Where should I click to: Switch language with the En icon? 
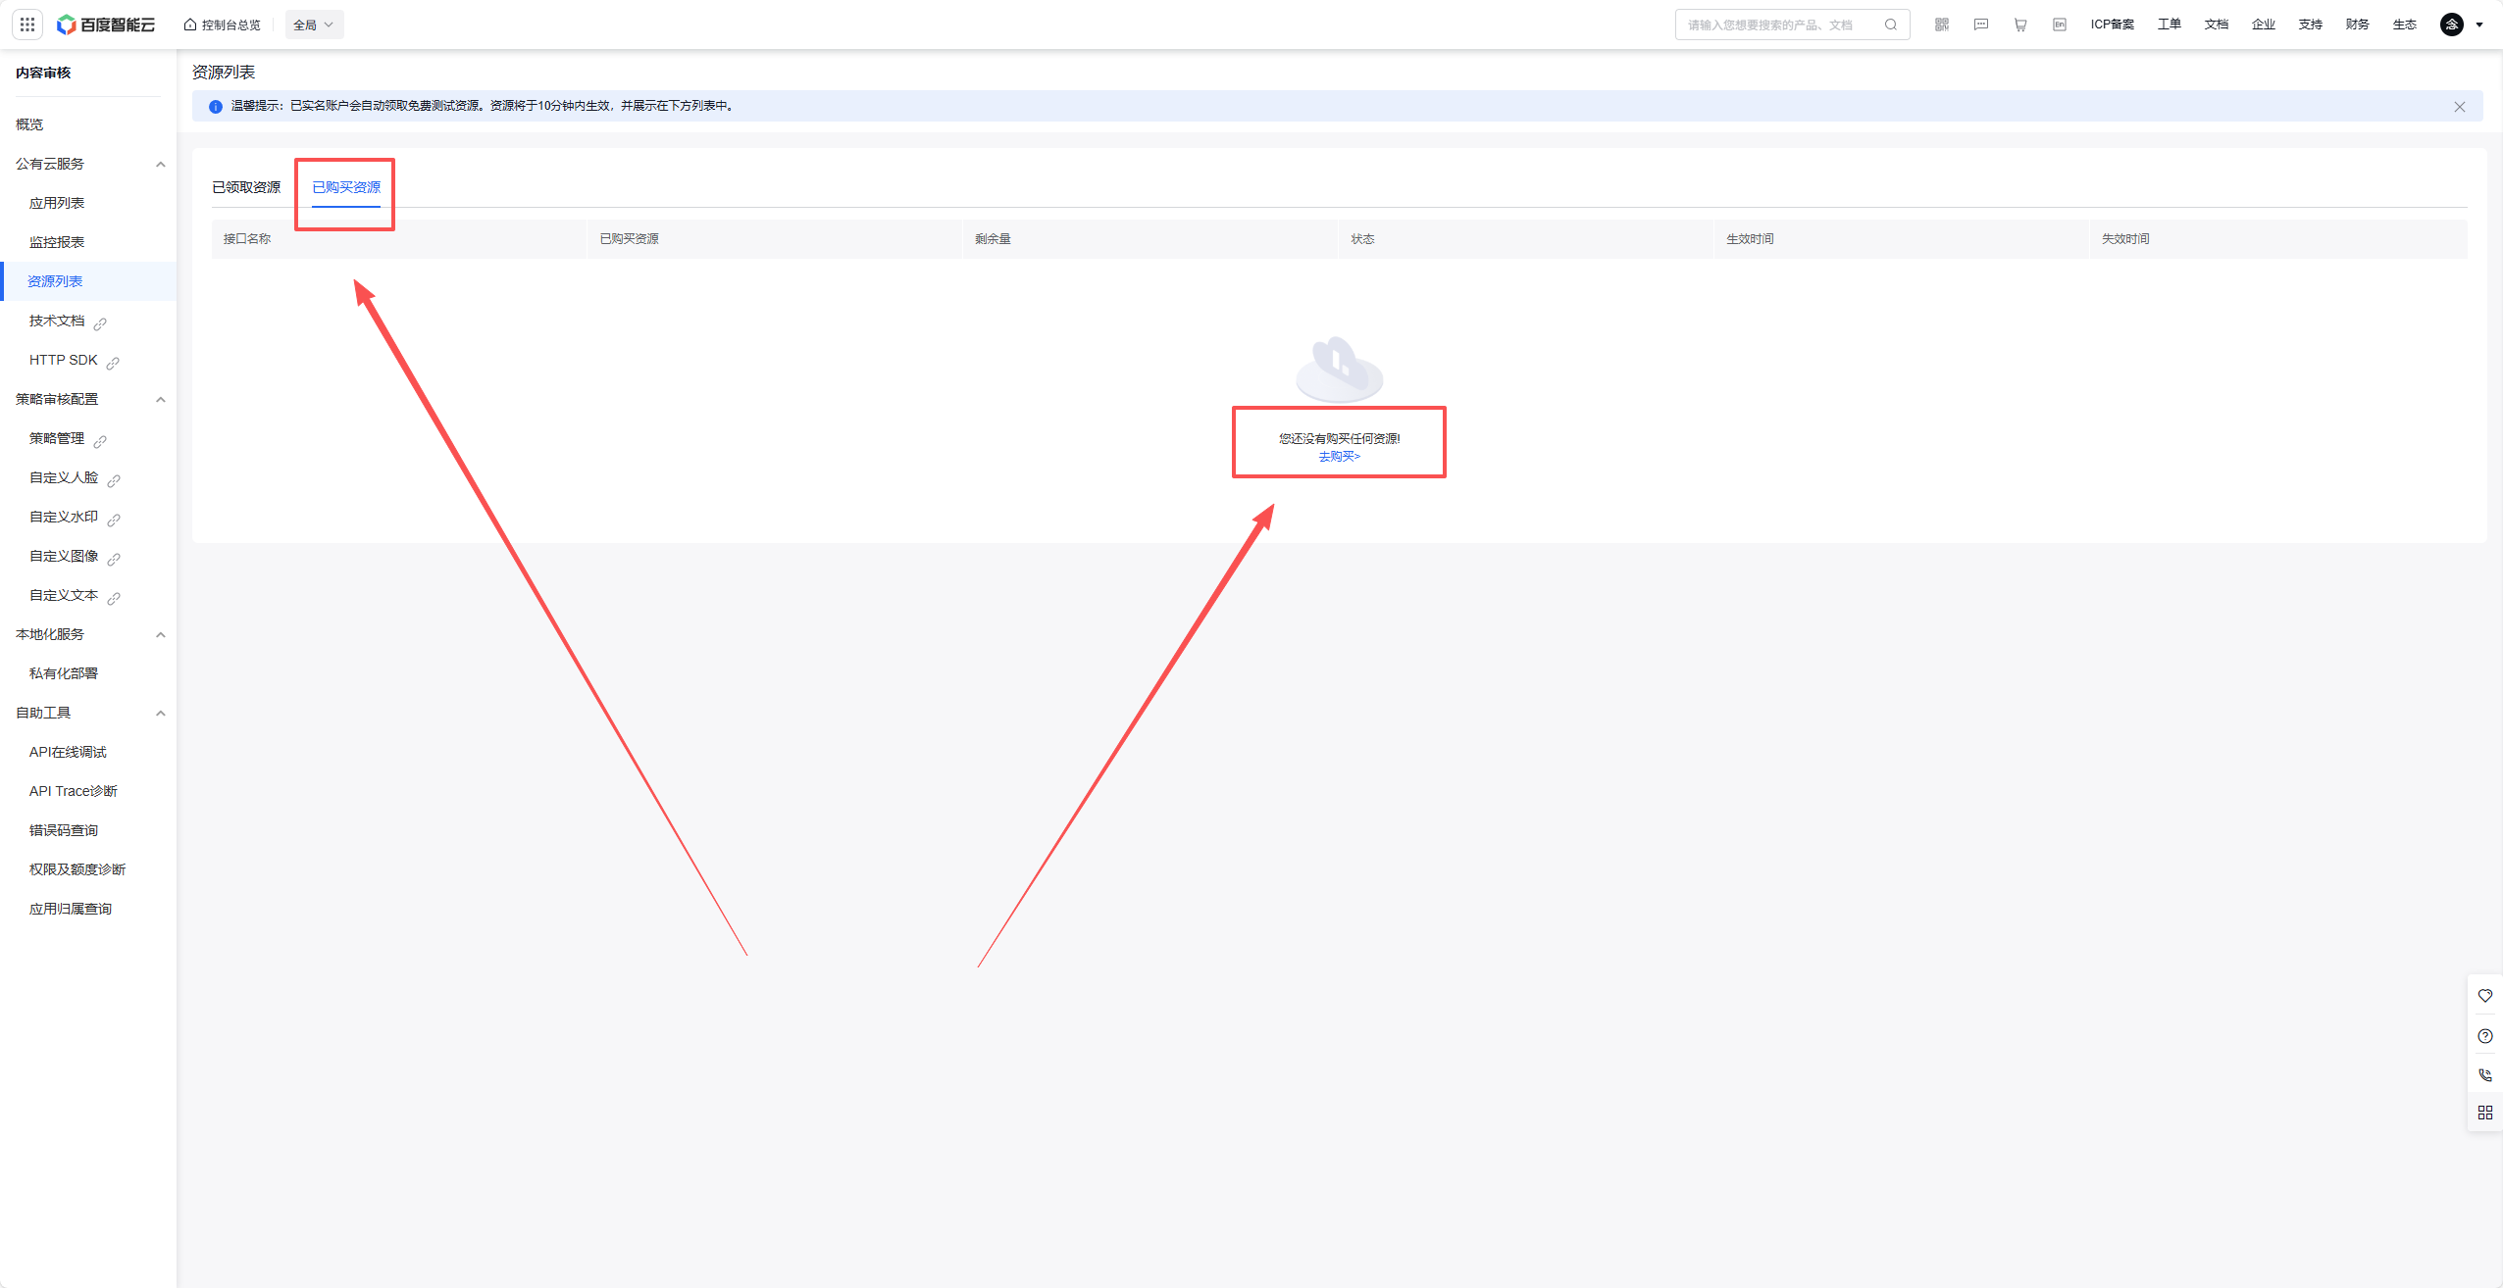point(2059,25)
